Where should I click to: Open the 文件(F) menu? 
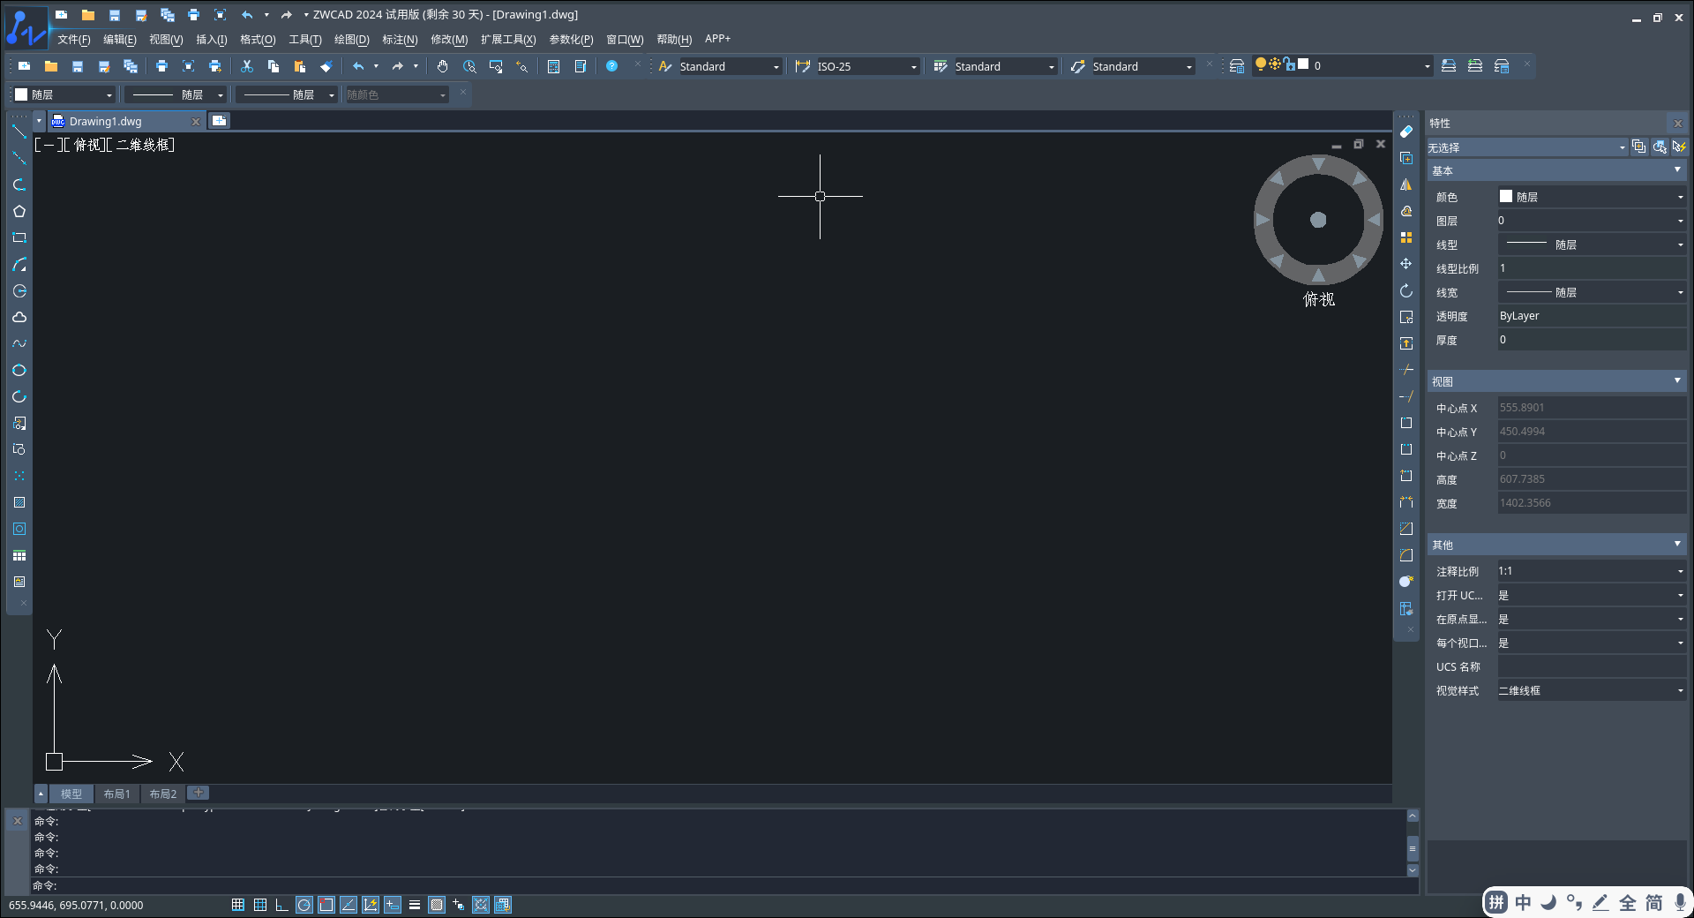pyautogui.click(x=74, y=40)
